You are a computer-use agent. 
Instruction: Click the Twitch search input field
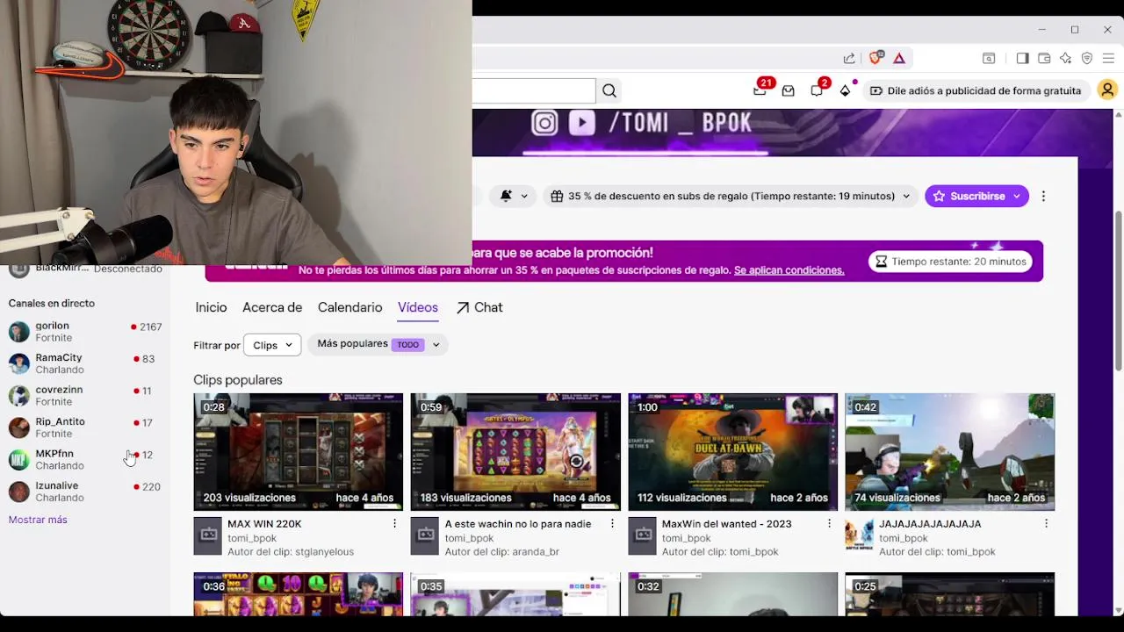(534, 90)
